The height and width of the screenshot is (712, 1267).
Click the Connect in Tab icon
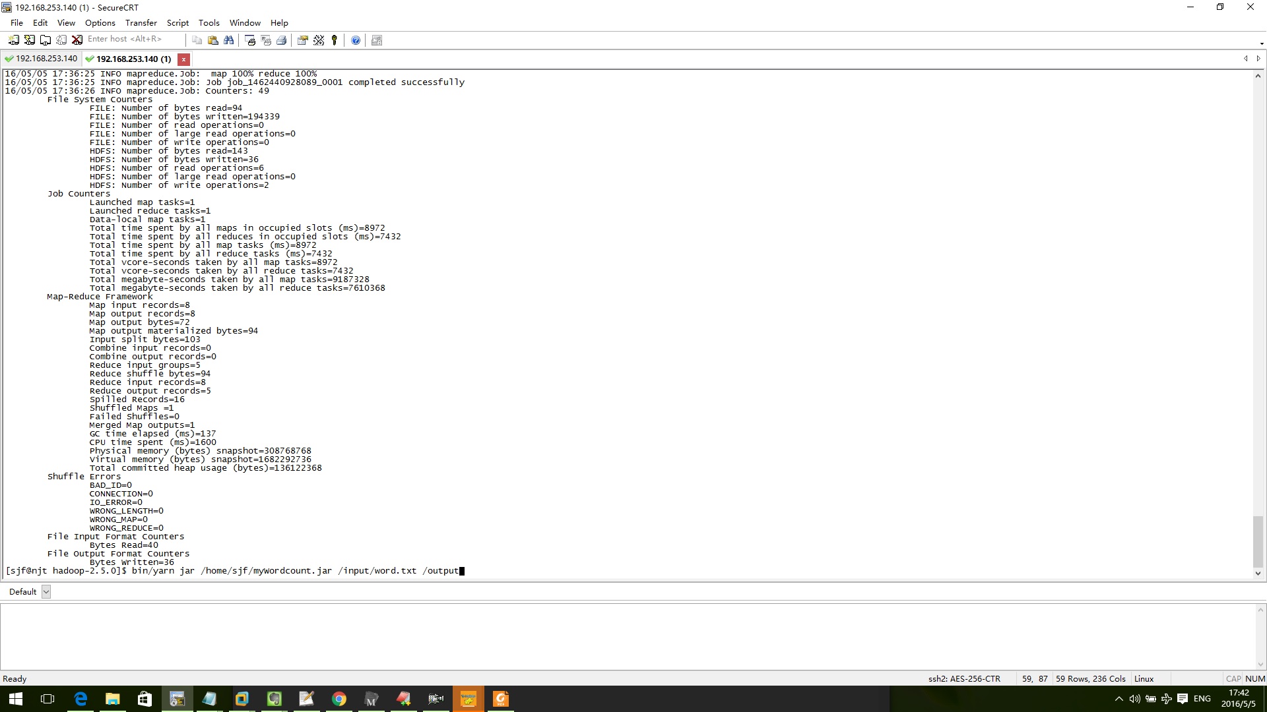(45, 40)
